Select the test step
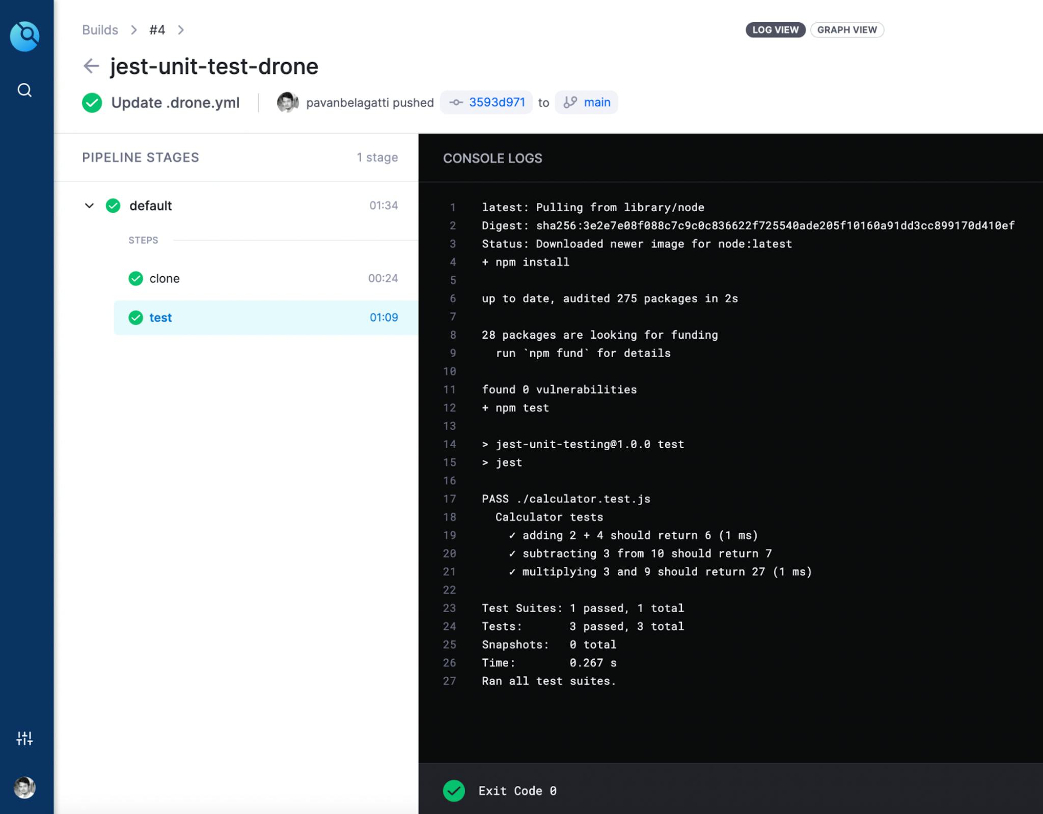This screenshot has height=814, width=1043. 160,317
